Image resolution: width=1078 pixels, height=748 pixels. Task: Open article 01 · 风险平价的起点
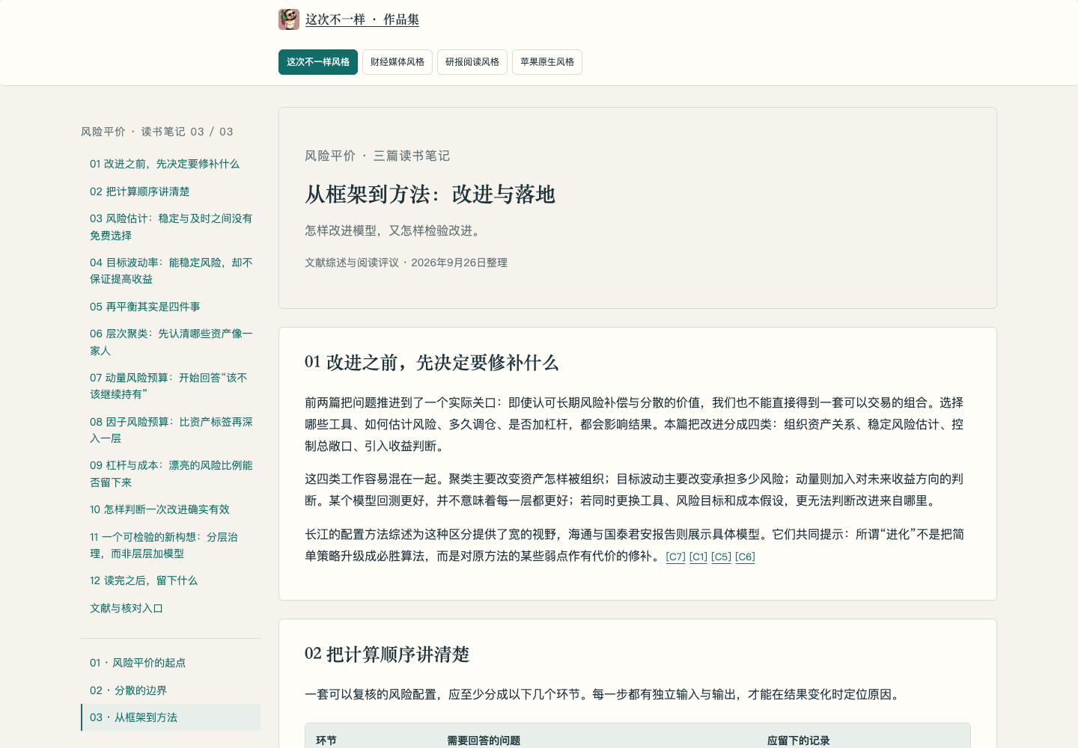pyautogui.click(x=171, y=663)
